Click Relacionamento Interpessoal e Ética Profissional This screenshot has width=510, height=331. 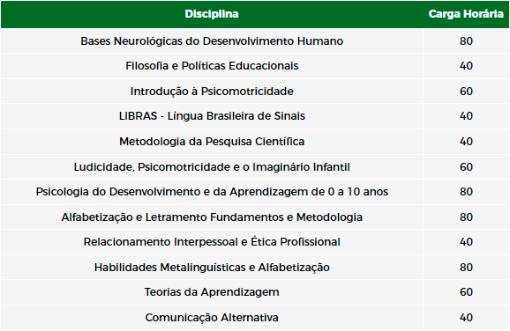(x=212, y=242)
